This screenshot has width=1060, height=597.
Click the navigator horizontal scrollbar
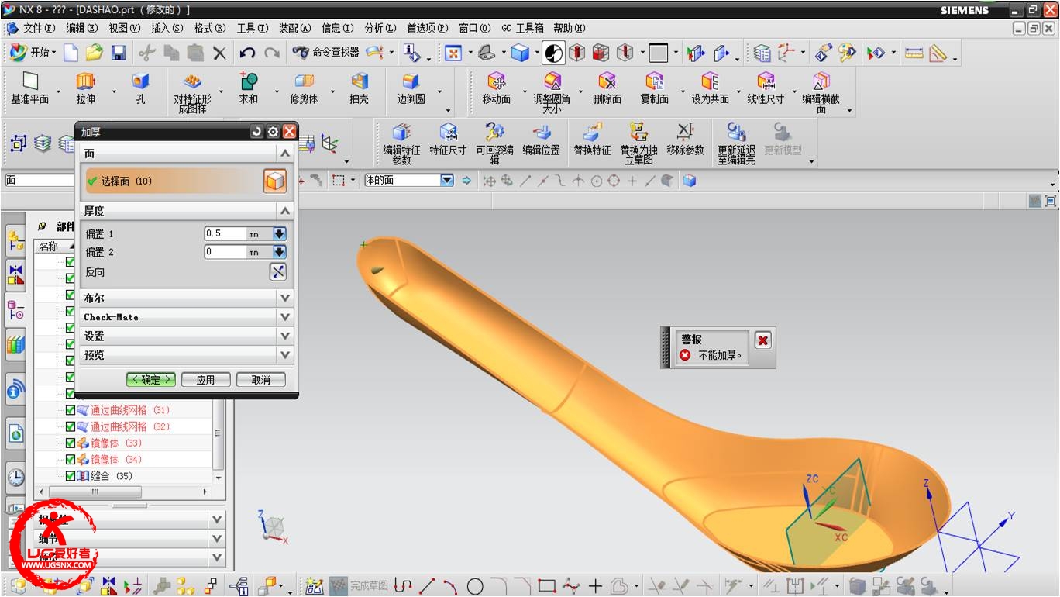pos(95,492)
